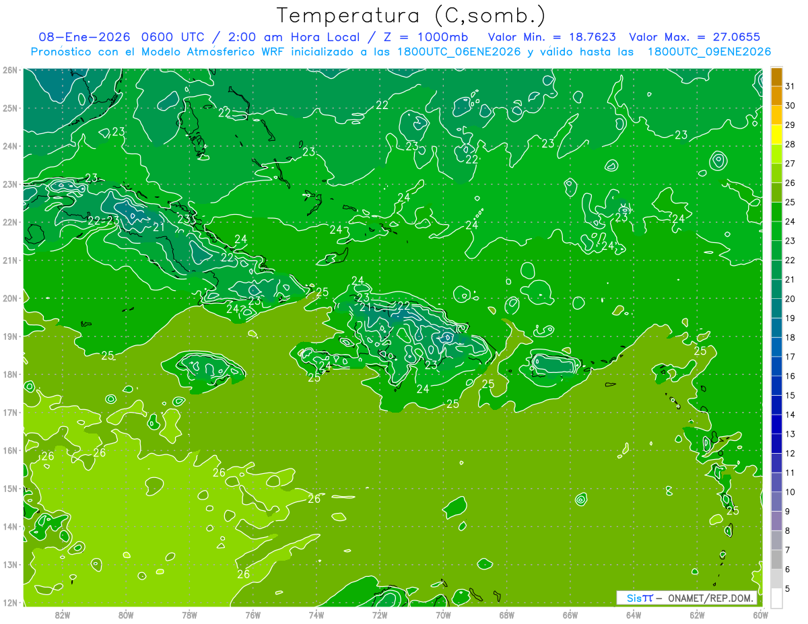Click the number 5 on the color scale
Screen dimensions: 808x624
click(x=788, y=588)
